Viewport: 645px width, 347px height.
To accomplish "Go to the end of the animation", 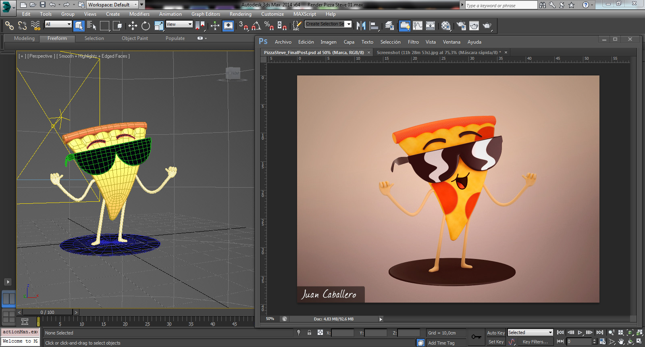I will tap(600, 332).
